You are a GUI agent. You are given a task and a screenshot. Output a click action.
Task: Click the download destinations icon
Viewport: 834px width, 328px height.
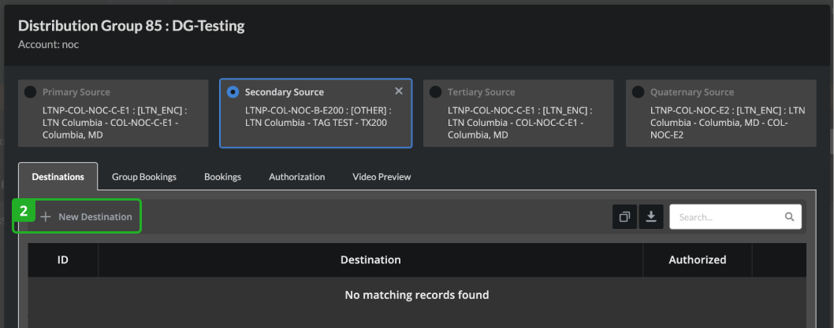tap(651, 216)
